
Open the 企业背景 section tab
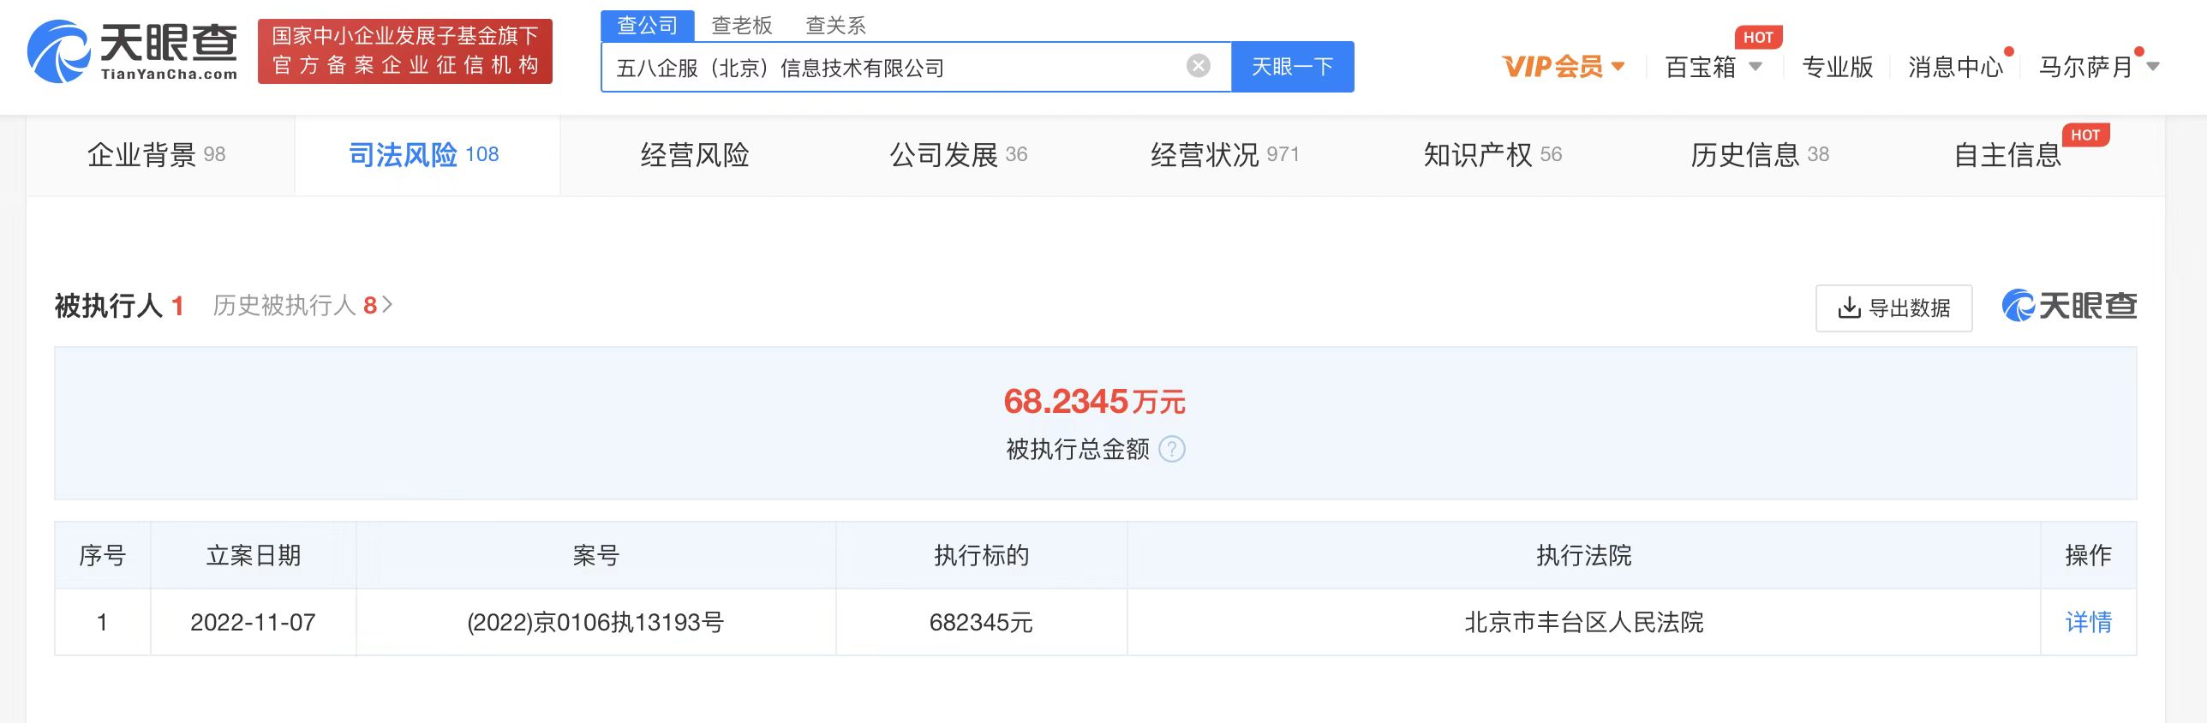157,155
